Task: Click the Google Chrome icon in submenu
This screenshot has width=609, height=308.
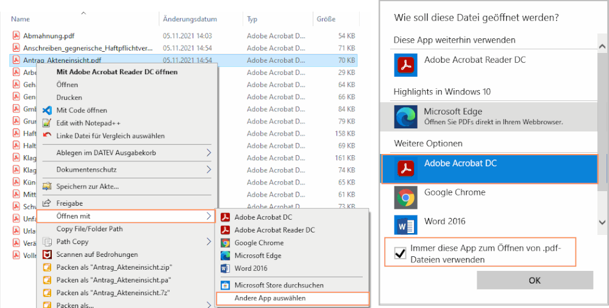Action: pyautogui.click(x=226, y=243)
